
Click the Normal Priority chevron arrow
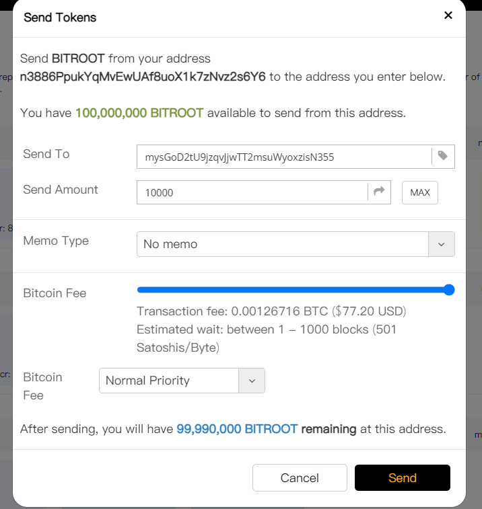252,381
